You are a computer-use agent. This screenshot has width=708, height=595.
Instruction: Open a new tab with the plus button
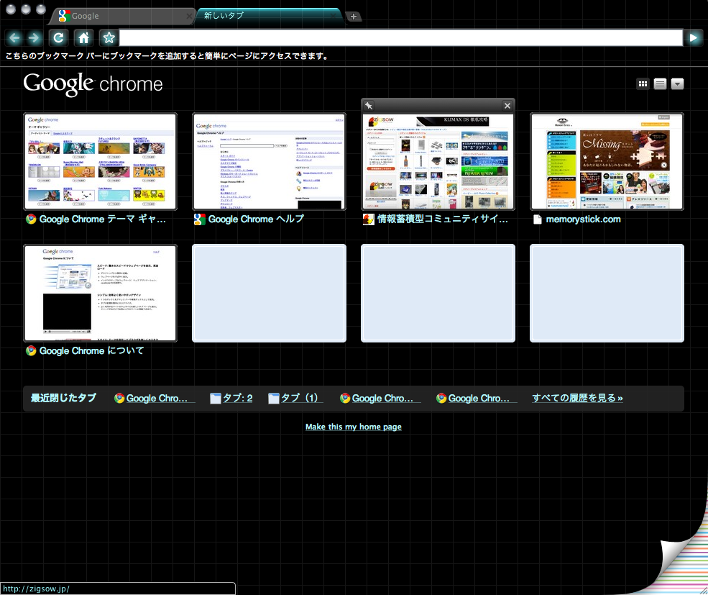(x=354, y=17)
